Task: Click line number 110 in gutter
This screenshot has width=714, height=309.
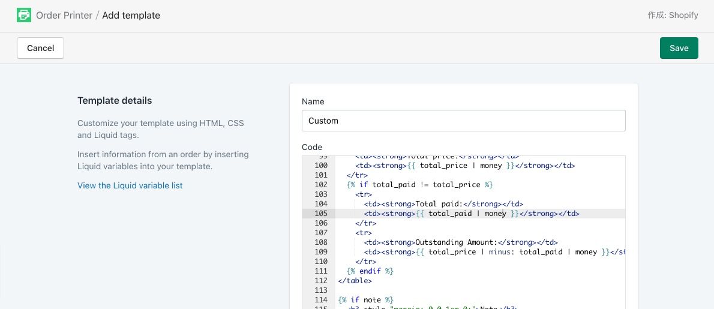Action: [x=320, y=262]
